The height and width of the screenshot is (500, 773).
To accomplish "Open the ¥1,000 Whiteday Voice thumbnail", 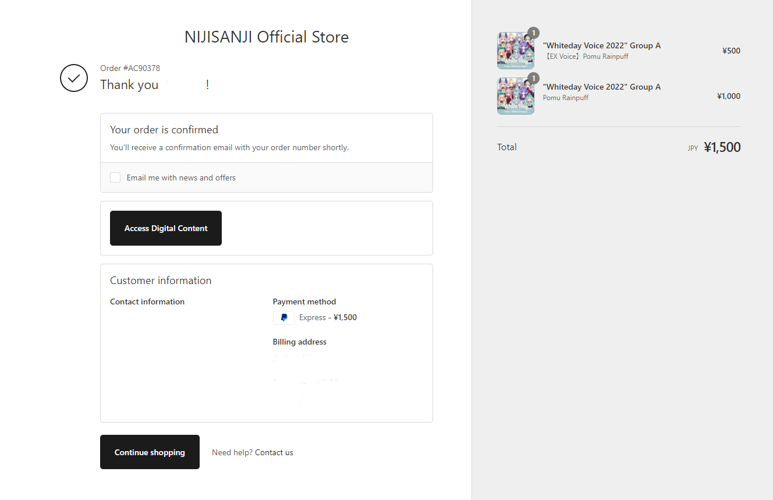I will [x=516, y=96].
